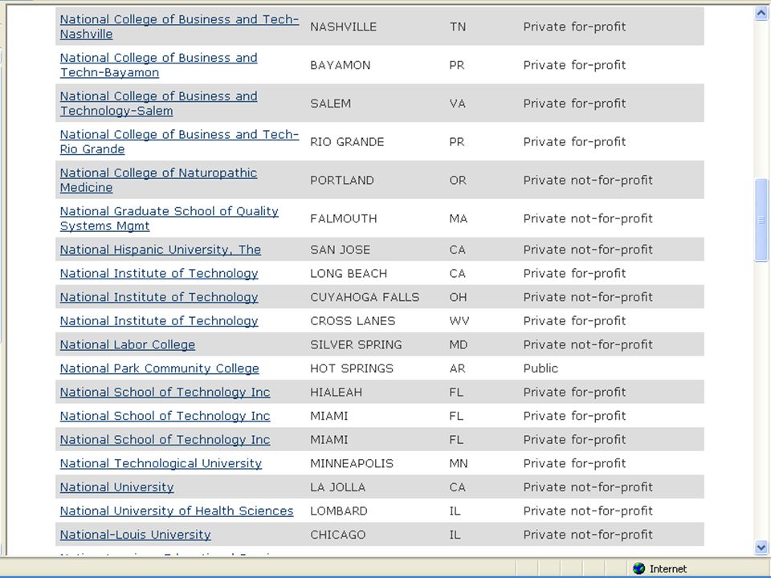
Task: Open National University of Health Sciences link
Action: click(177, 511)
